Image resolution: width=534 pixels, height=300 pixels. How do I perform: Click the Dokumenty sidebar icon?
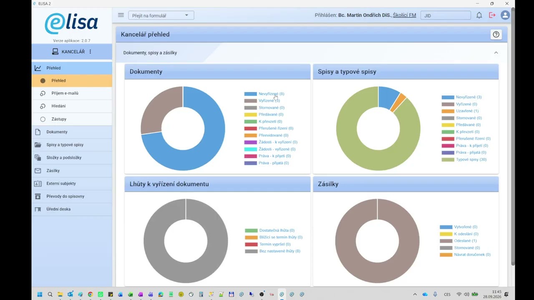[38, 132]
